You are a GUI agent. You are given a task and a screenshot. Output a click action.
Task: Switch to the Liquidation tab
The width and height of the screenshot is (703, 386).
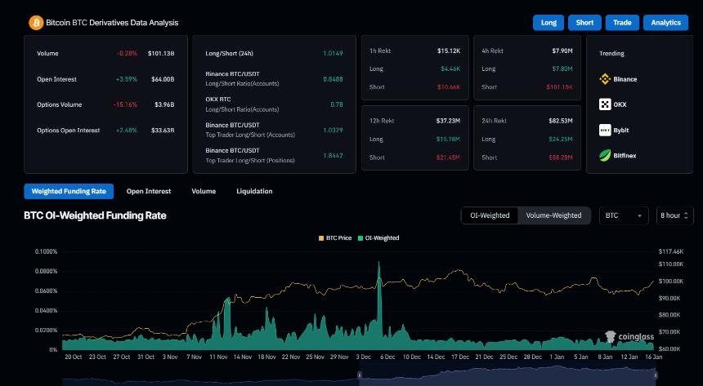point(254,191)
